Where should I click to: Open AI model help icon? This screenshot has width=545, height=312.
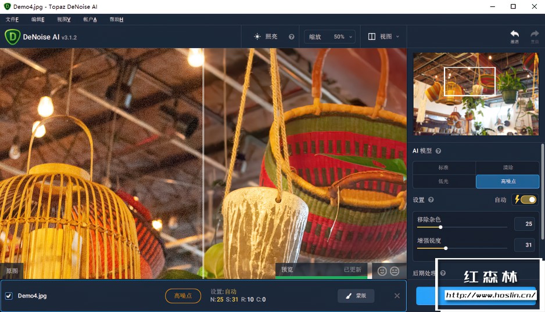coord(438,151)
